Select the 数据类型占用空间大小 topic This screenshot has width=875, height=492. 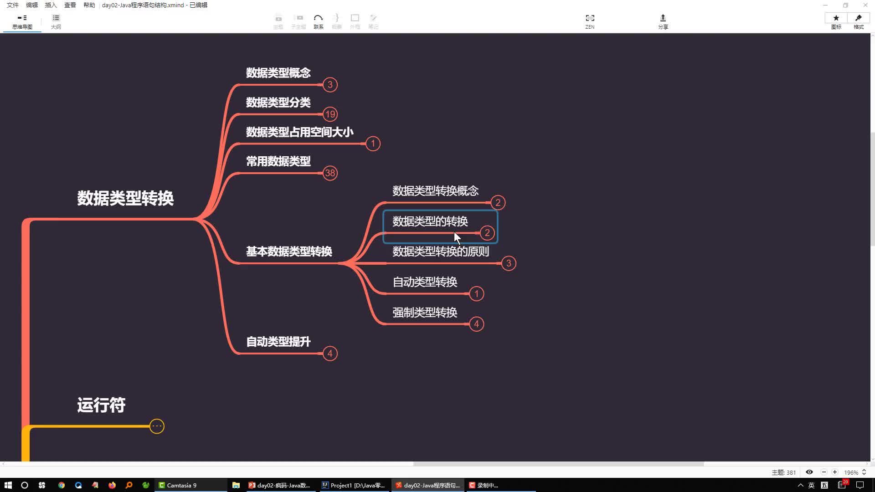pos(299,132)
